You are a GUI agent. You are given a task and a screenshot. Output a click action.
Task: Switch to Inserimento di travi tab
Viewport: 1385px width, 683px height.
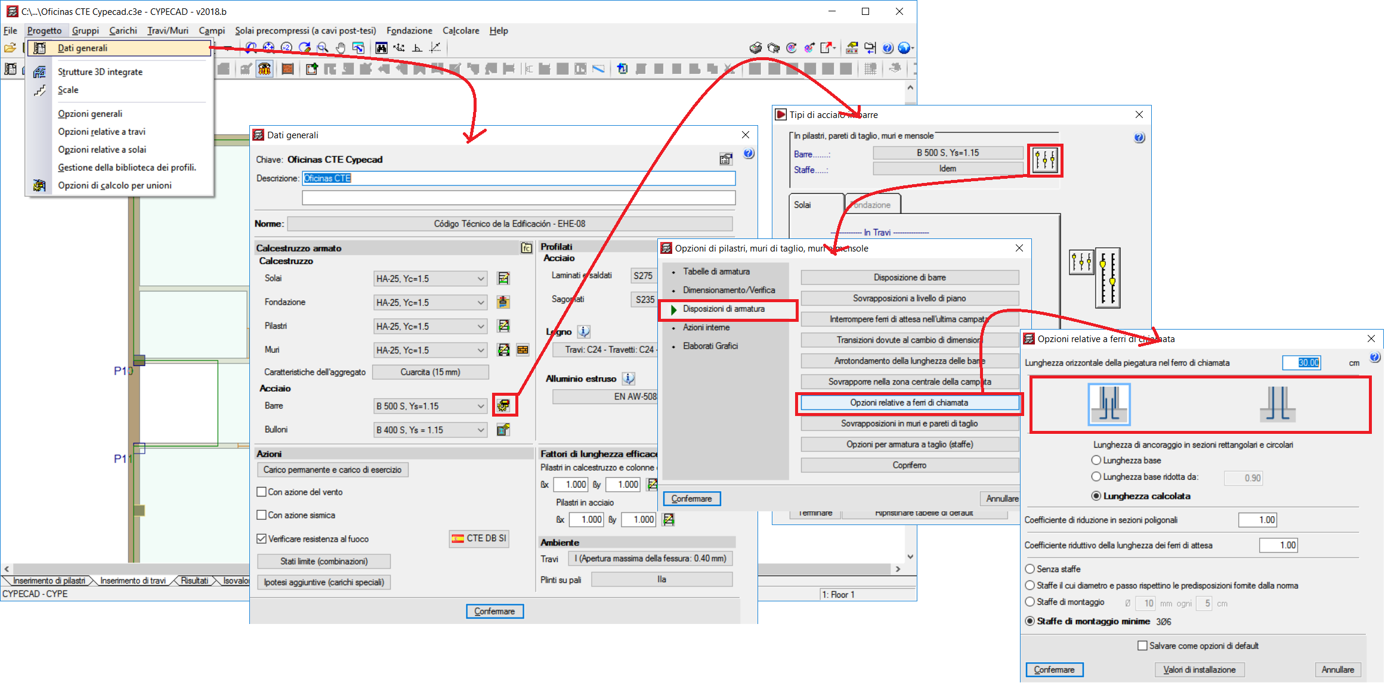tap(133, 580)
